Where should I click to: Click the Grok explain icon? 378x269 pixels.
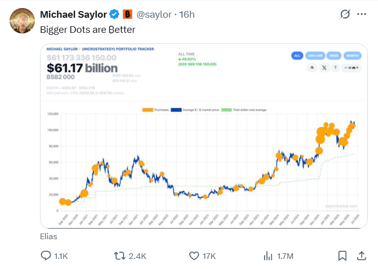coord(345,15)
